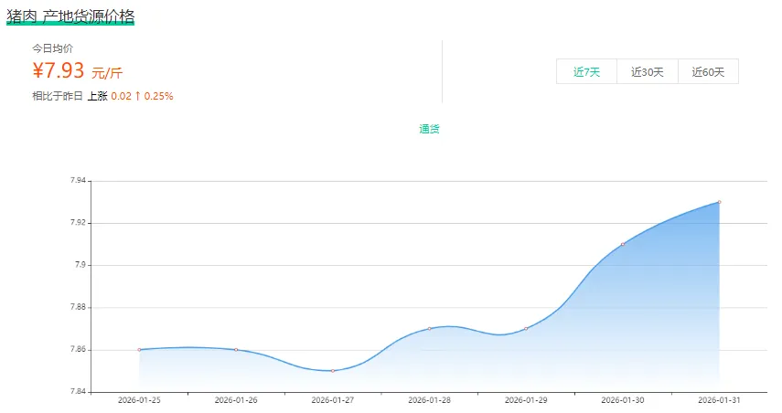Click the 猪肉 产地货源价格 heading
Image resolution: width=782 pixels, height=413 pixels.
tap(70, 16)
